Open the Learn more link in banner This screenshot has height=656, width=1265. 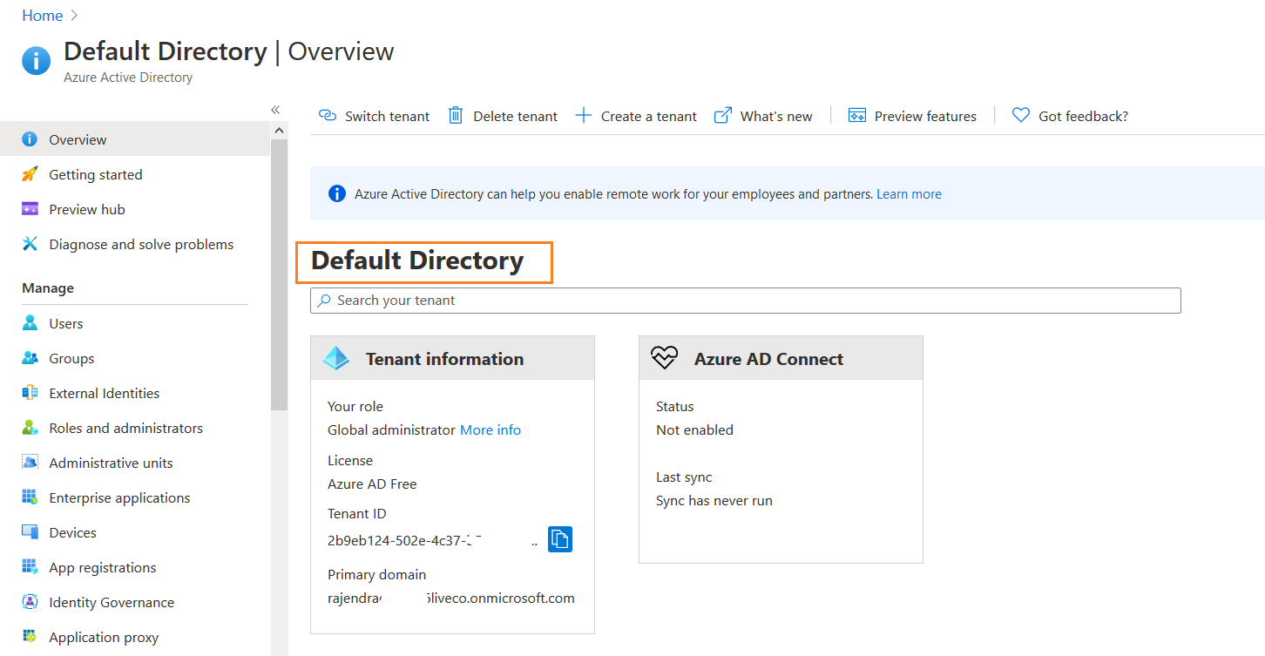(909, 194)
